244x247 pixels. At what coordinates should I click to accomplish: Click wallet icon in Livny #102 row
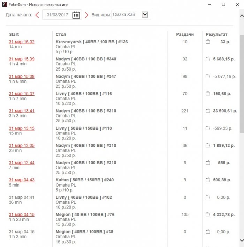click(208, 197)
